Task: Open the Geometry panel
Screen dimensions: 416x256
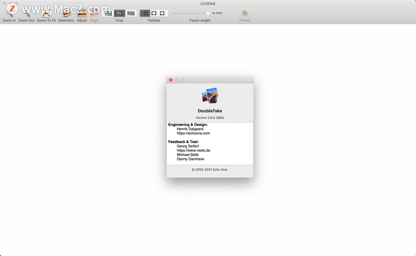Action: tap(66, 13)
